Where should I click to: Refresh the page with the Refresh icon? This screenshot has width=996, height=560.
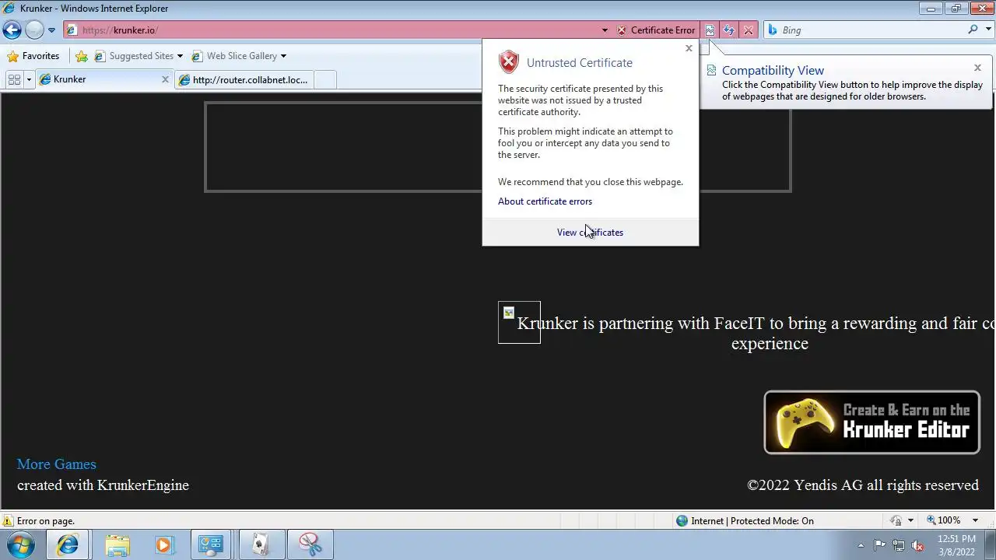[x=729, y=30]
